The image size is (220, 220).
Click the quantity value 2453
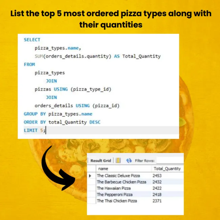tap(157, 176)
